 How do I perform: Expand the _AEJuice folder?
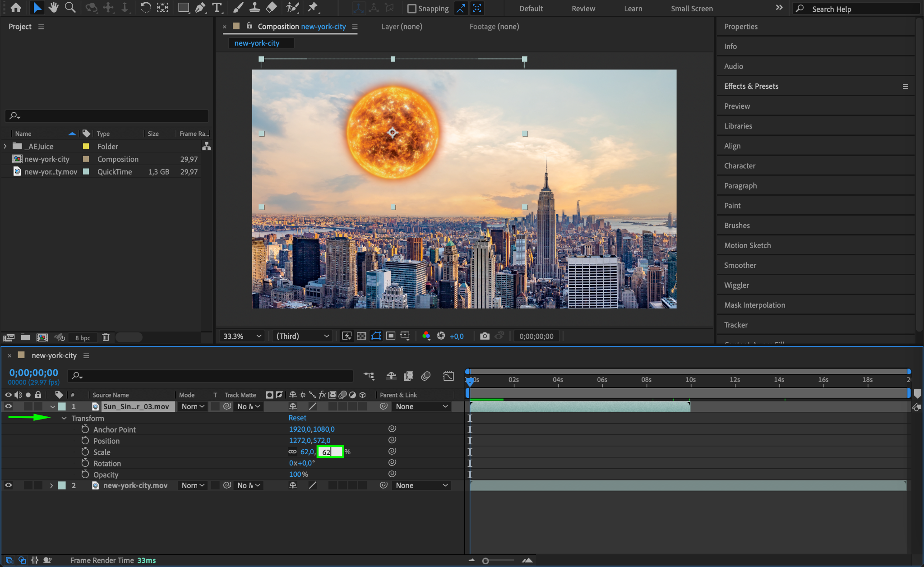5,146
